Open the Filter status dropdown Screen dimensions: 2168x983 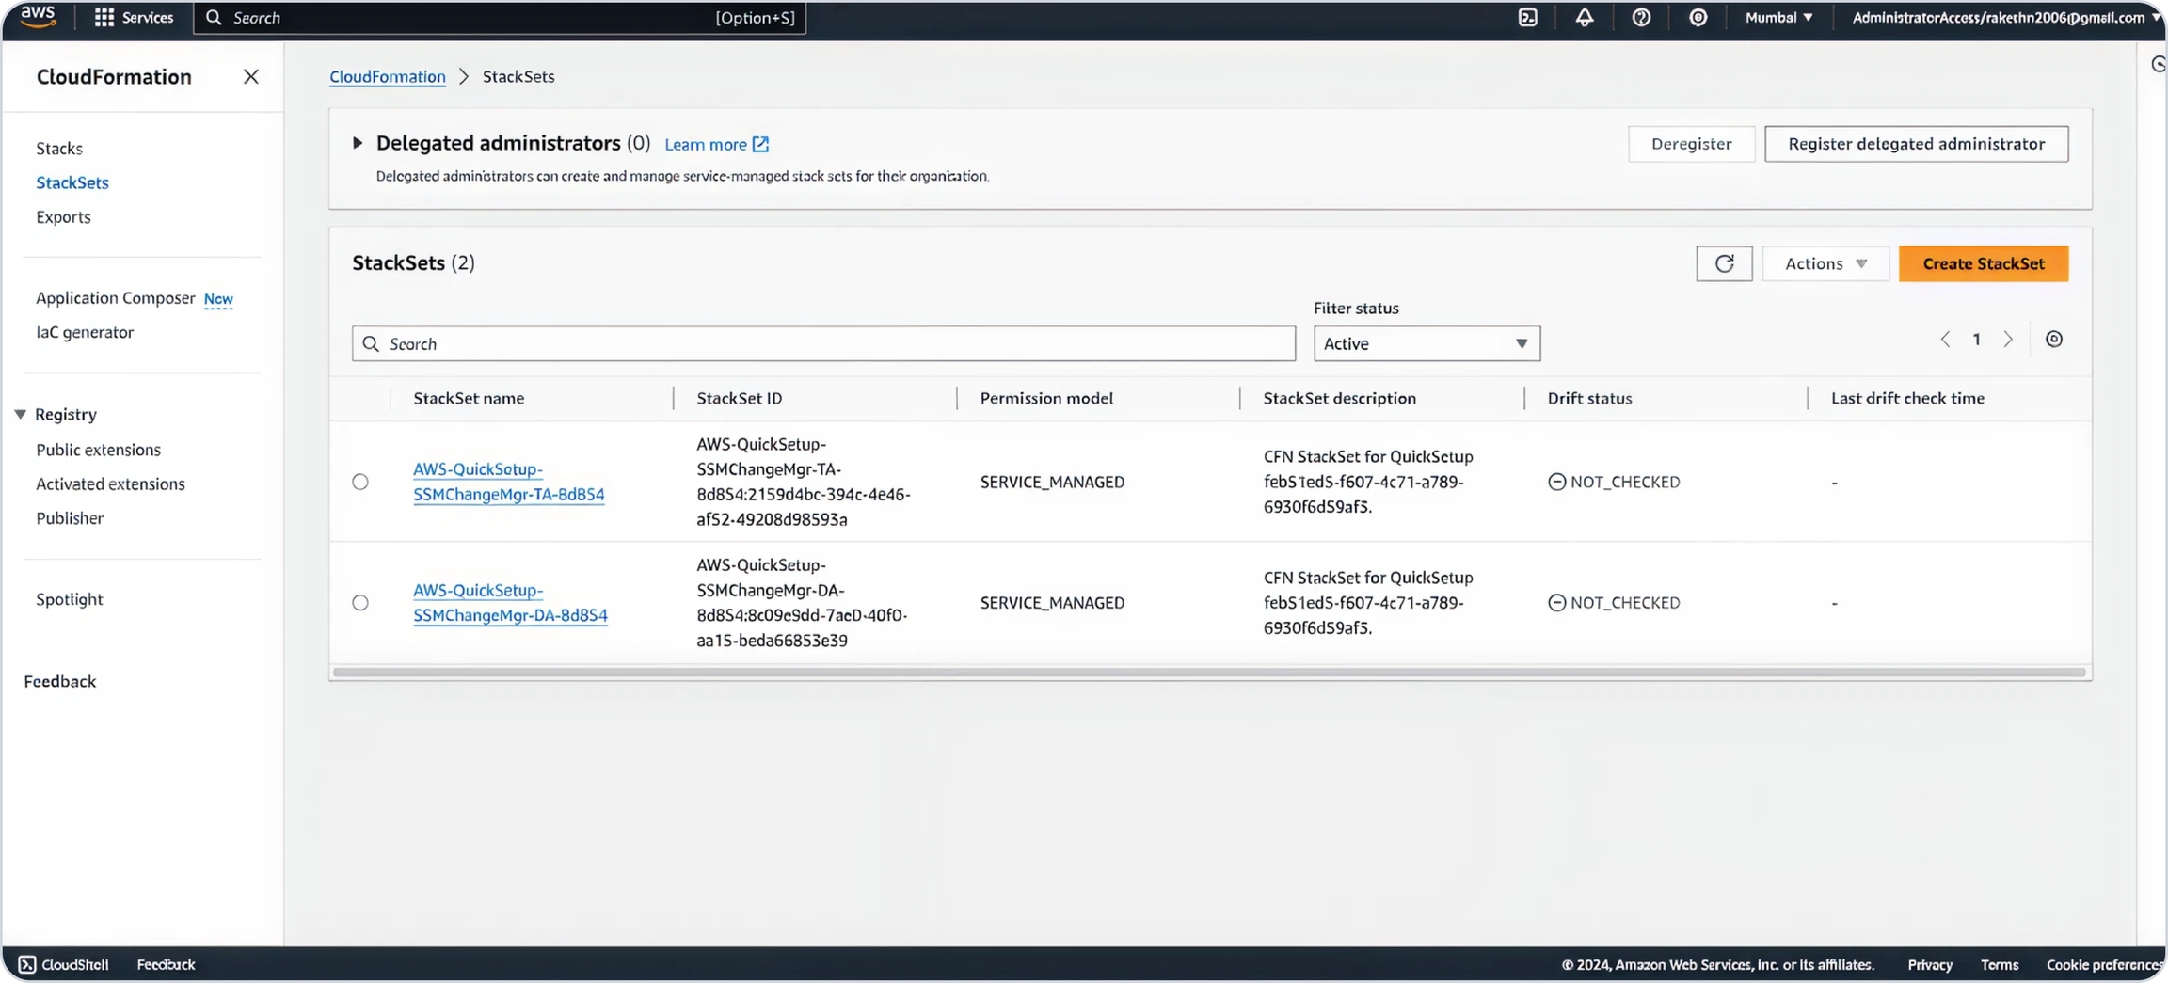pyautogui.click(x=1427, y=343)
